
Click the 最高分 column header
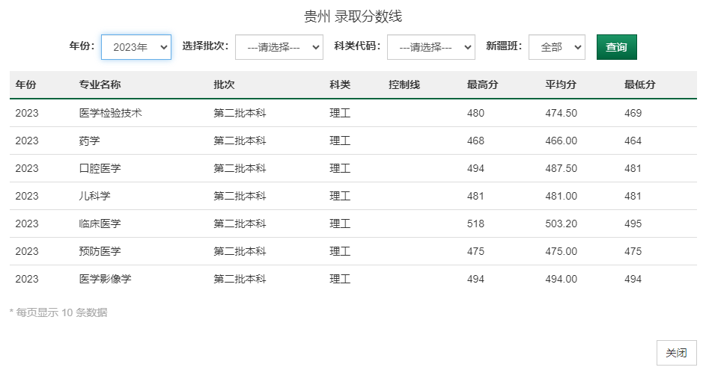482,84
